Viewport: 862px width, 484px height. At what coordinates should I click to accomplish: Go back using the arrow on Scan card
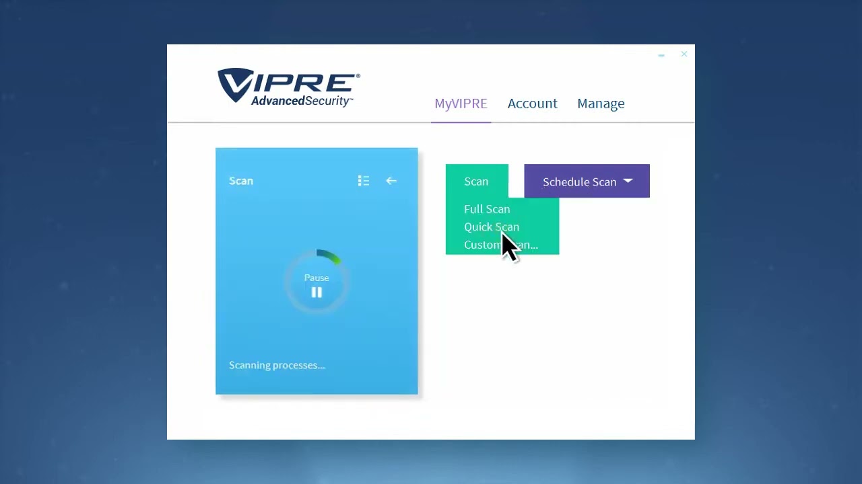tap(391, 181)
